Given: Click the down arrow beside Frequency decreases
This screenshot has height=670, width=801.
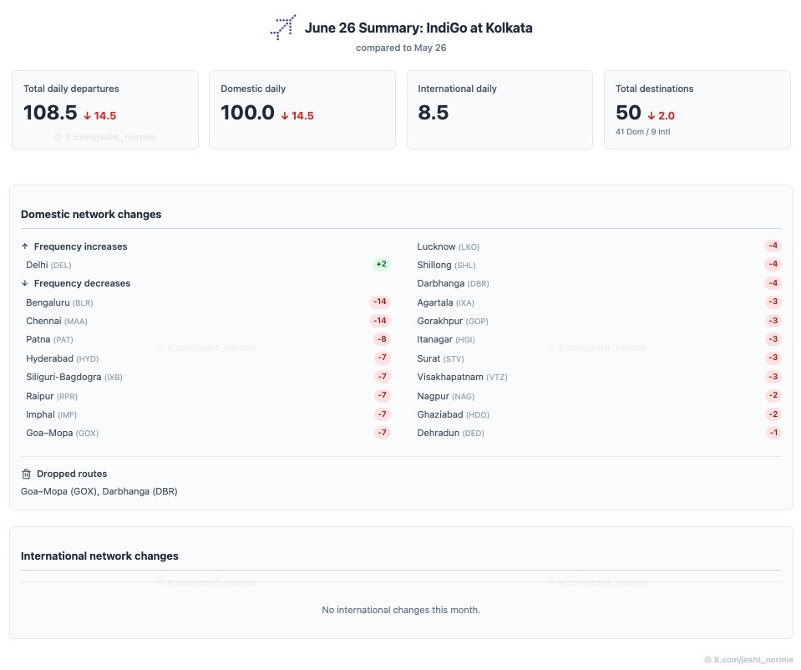Looking at the screenshot, I should click(x=24, y=283).
